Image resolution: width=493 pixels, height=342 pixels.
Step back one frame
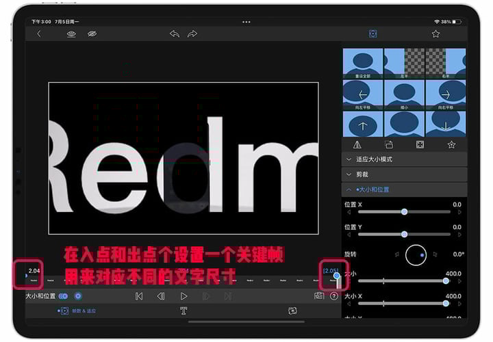tap(161, 296)
